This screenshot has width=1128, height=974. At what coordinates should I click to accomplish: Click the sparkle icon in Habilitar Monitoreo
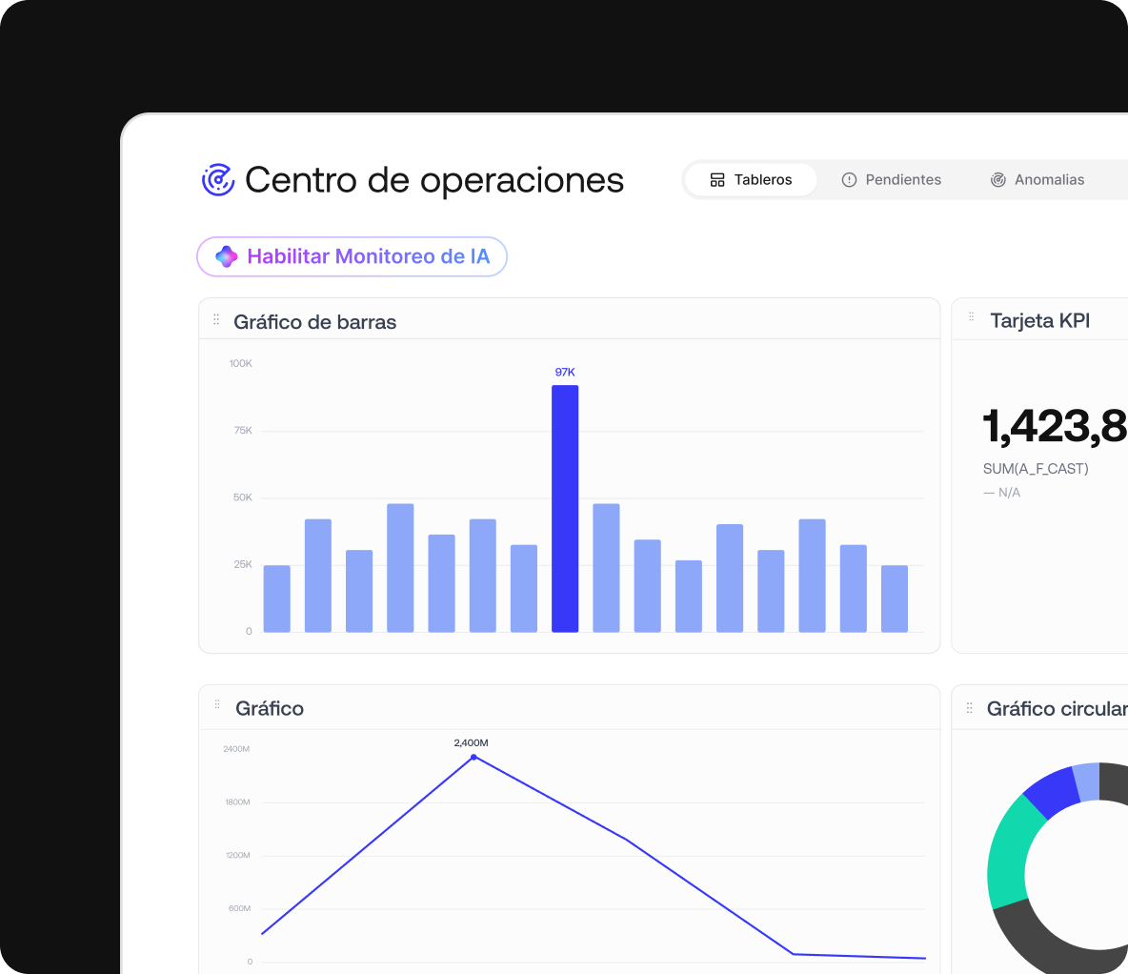pos(227,256)
